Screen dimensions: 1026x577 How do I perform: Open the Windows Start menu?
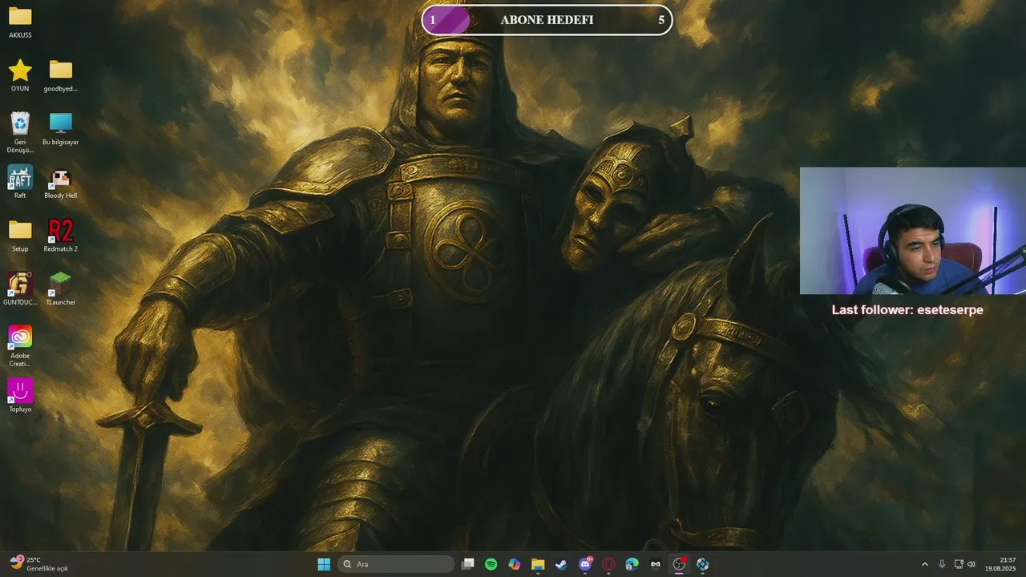[x=324, y=564]
